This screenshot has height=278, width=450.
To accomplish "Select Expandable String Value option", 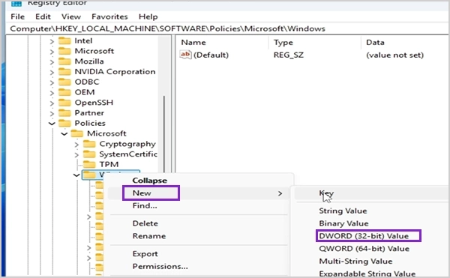I will tap(367, 274).
